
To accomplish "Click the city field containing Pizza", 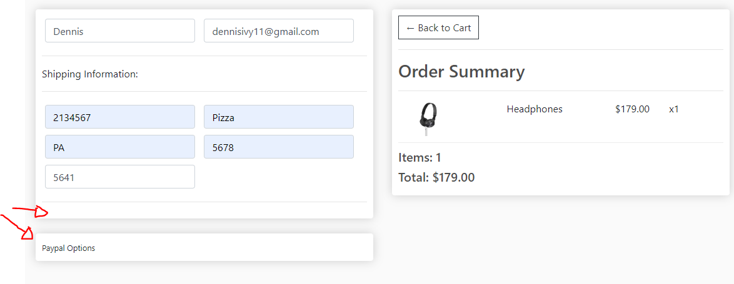I will (x=278, y=117).
